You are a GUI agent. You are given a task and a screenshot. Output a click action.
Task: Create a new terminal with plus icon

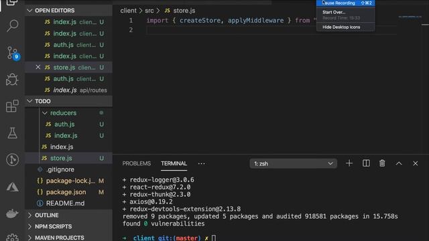click(349, 163)
